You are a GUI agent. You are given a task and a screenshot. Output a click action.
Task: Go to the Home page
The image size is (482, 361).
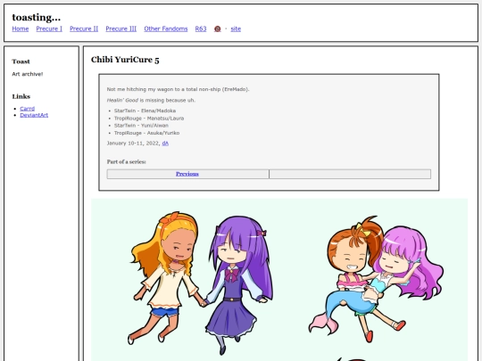(x=21, y=29)
